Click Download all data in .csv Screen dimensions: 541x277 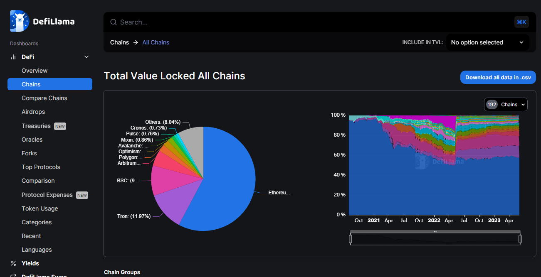[498, 77]
